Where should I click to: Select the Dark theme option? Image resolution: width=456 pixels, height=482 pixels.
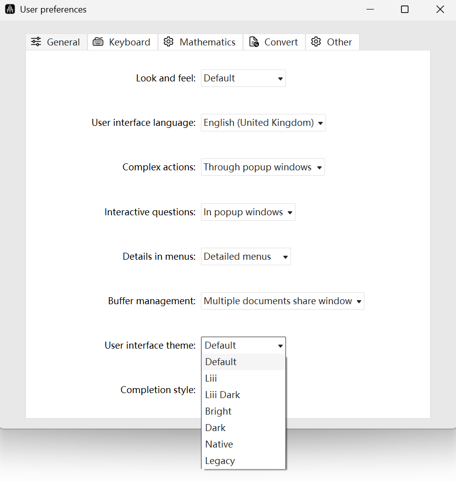tap(215, 428)
